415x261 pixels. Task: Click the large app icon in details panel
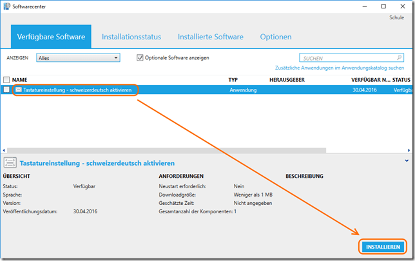10,163
